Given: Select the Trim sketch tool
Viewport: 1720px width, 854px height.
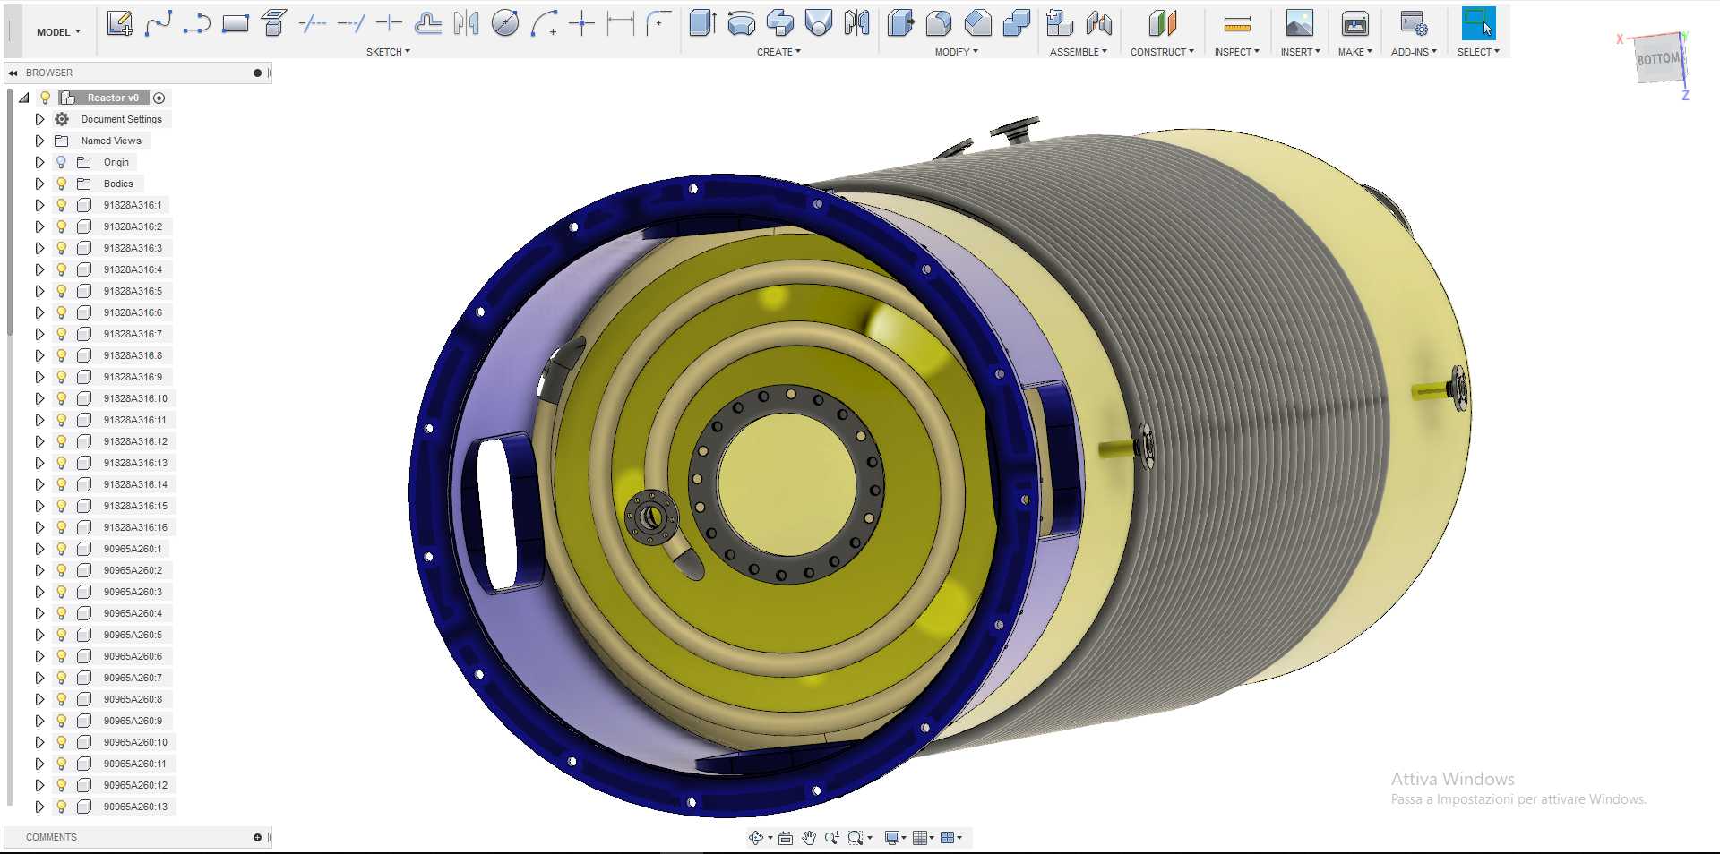Looking at the screenshot, I should coord(312,23).
